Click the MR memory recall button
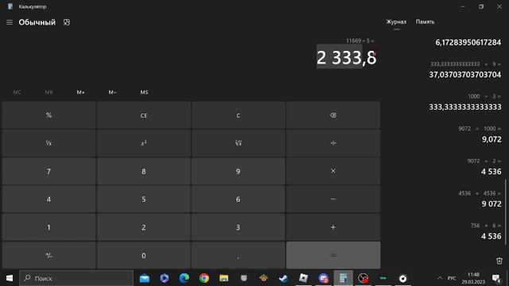The width and height of the screenshot is (509, 286). (x=49, y=92)
